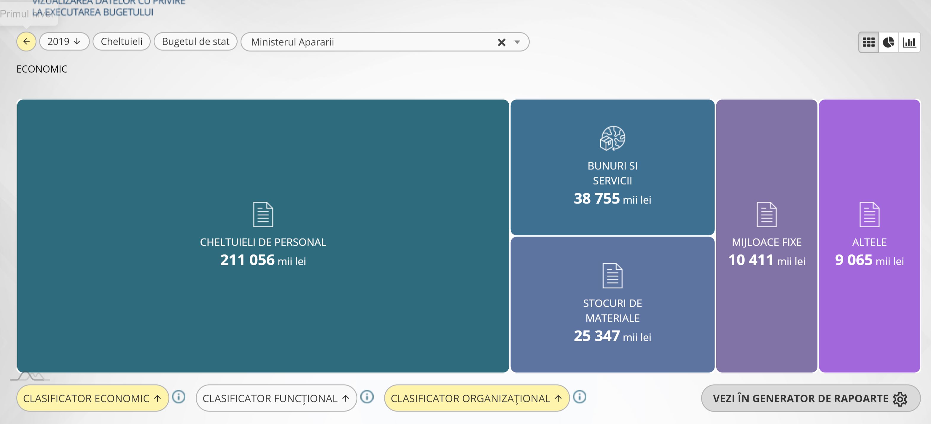Viewport: 931px width, 424px height.
Task: Switch to bar chart view
Action: 909,42
